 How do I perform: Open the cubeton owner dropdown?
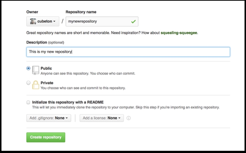[43, 22]
